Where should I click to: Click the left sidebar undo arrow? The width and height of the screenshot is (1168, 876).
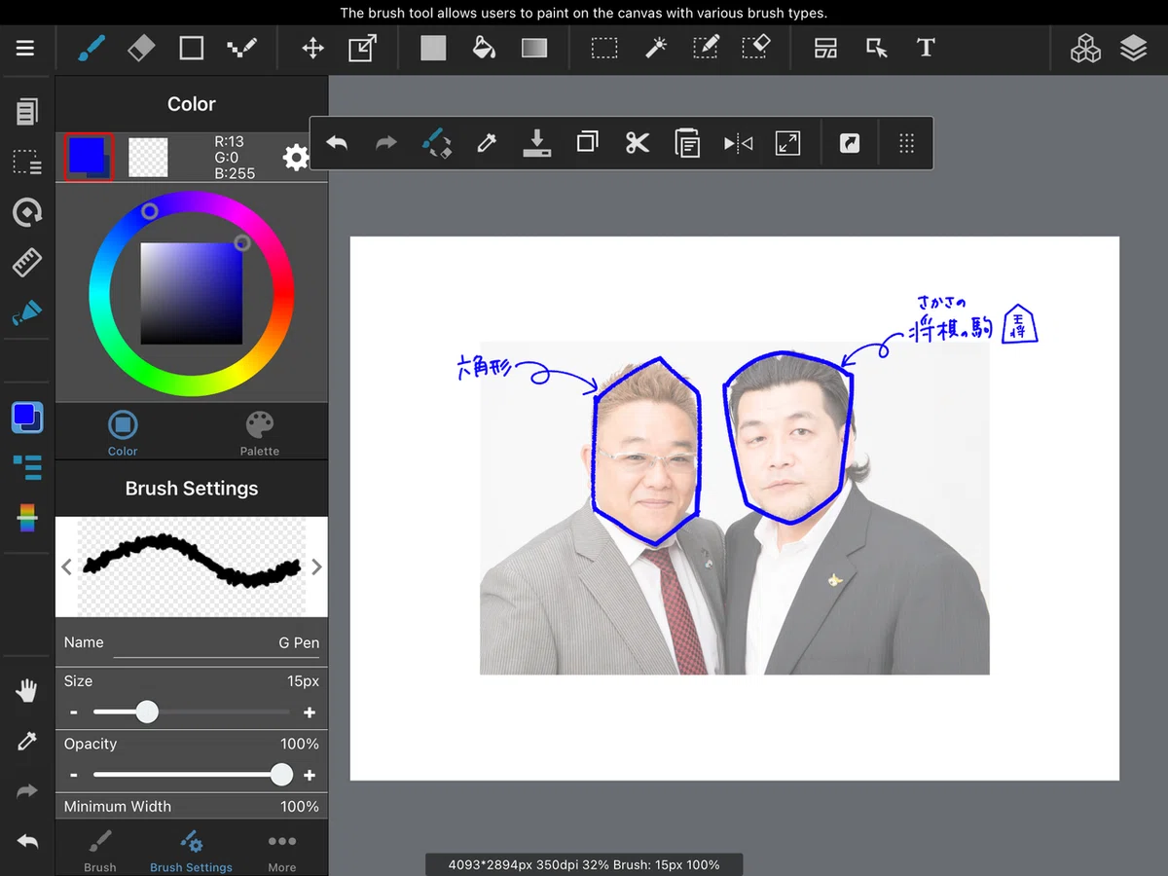27,841
